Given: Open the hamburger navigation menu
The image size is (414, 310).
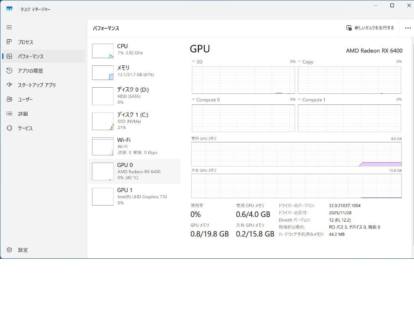Looking at the screenshot, I should (9, 27).
